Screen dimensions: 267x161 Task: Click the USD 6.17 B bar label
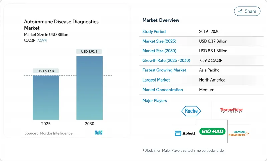pos(46,71)
